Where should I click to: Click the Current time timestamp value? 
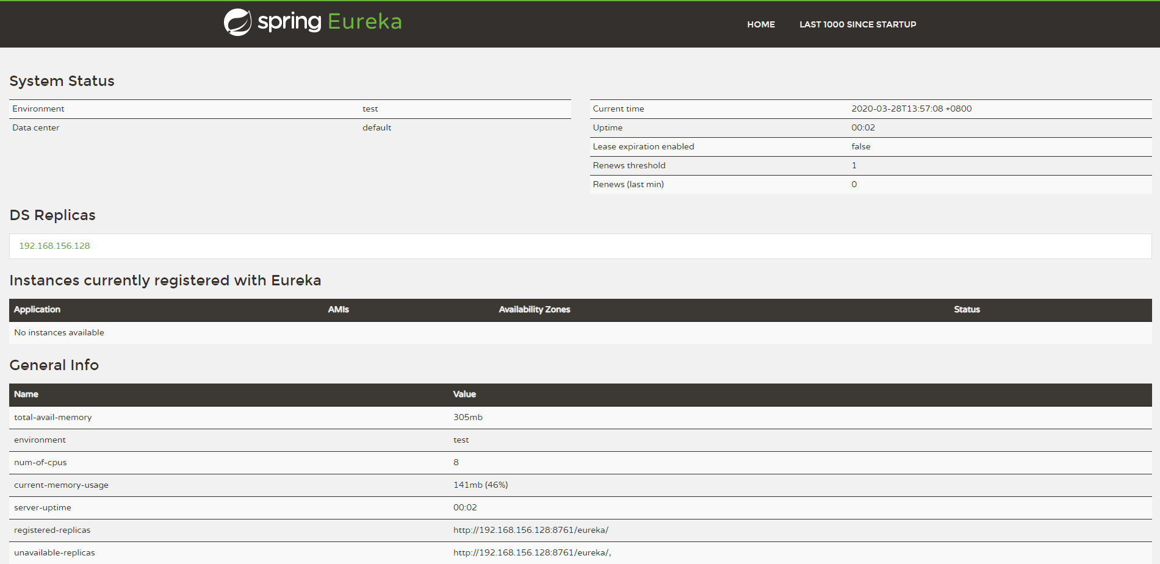coord(911,109)
